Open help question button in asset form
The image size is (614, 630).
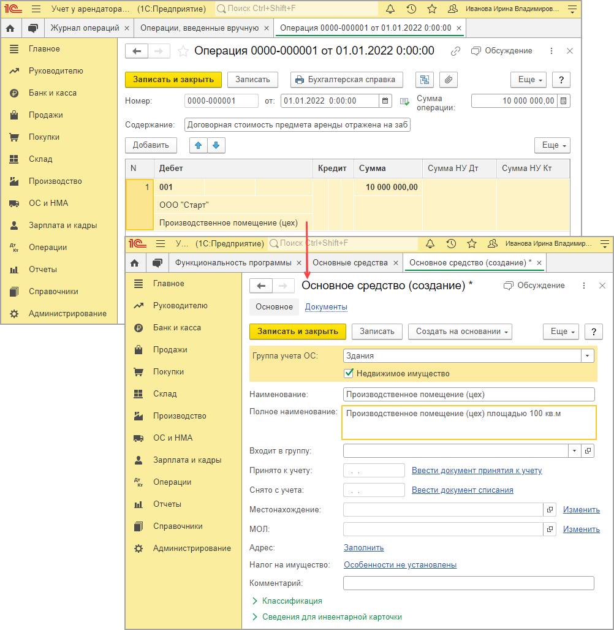click(594, 332)
